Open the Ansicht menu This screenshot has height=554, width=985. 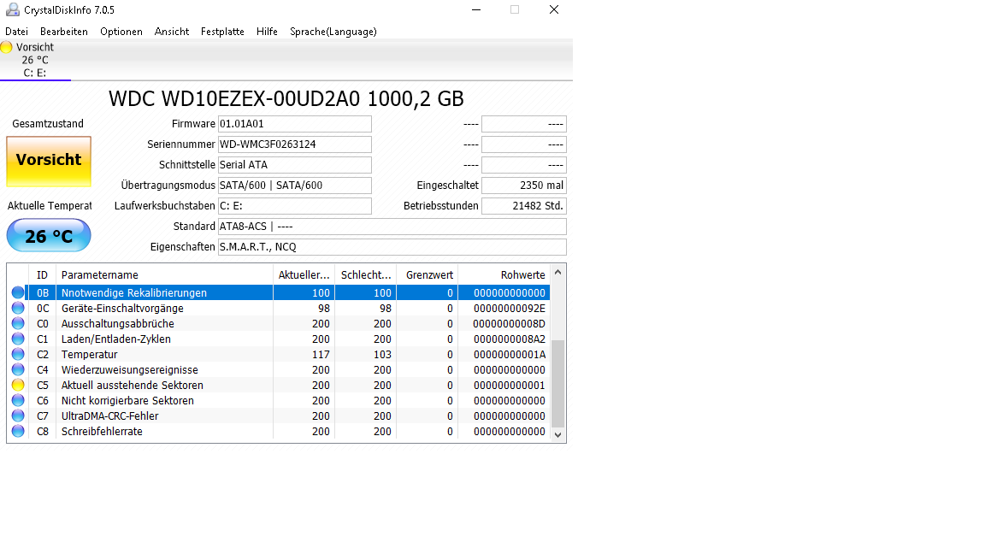click(172, 32)
